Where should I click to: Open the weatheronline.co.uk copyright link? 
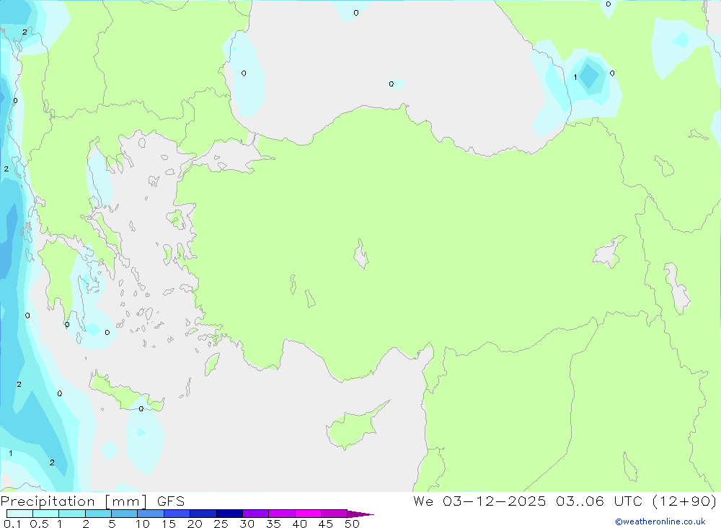(660, 522)
